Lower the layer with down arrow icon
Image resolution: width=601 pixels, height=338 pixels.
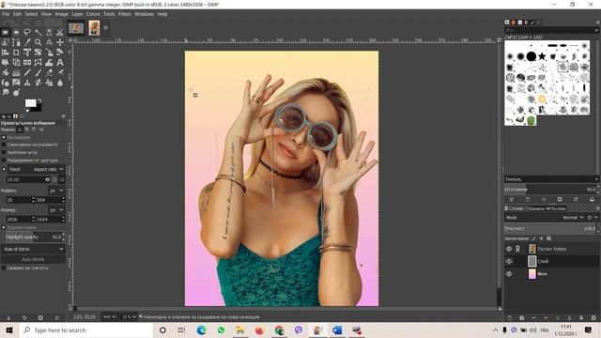[546, 318]
